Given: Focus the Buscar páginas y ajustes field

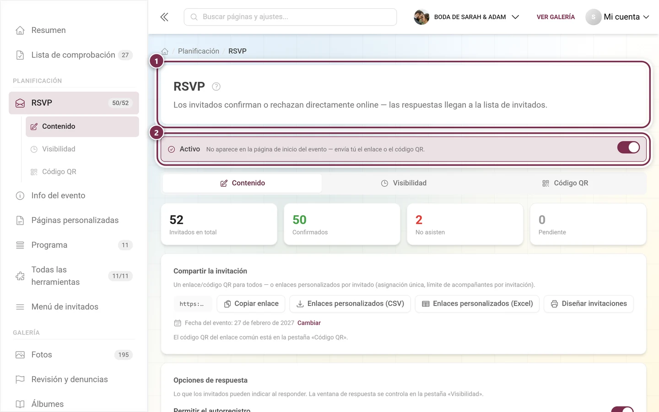Looking at the screenshot, I should 290,17.
